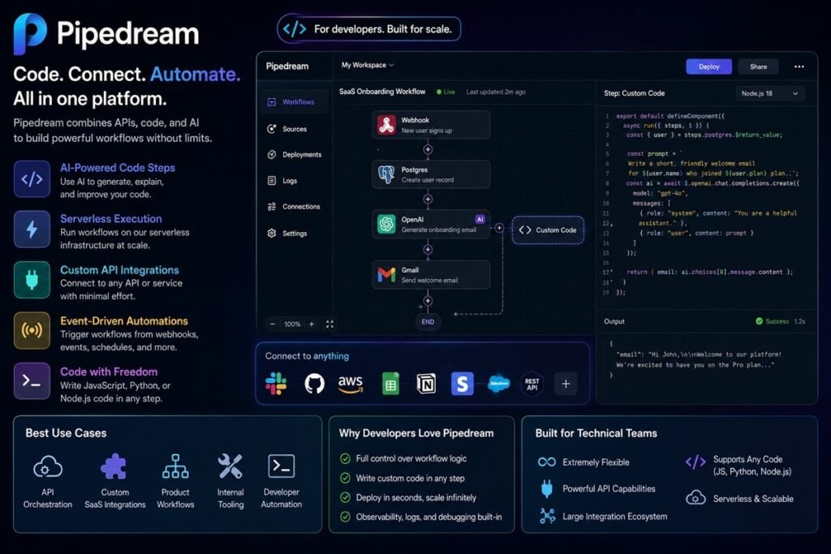This screenshot has width=831, height=554.
Task: Click the Custom SaaS Integrations puzzle icon
Action: coord(114,466)
